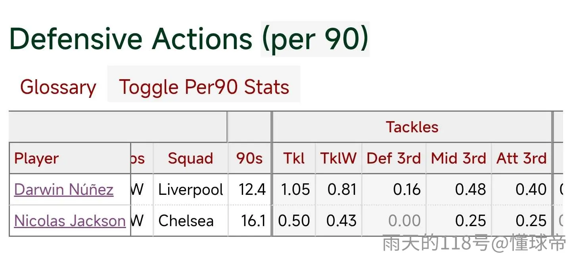Click Jackson's 0.50 Tkl value
The image size is (571, 257).
tap(294, 221)
